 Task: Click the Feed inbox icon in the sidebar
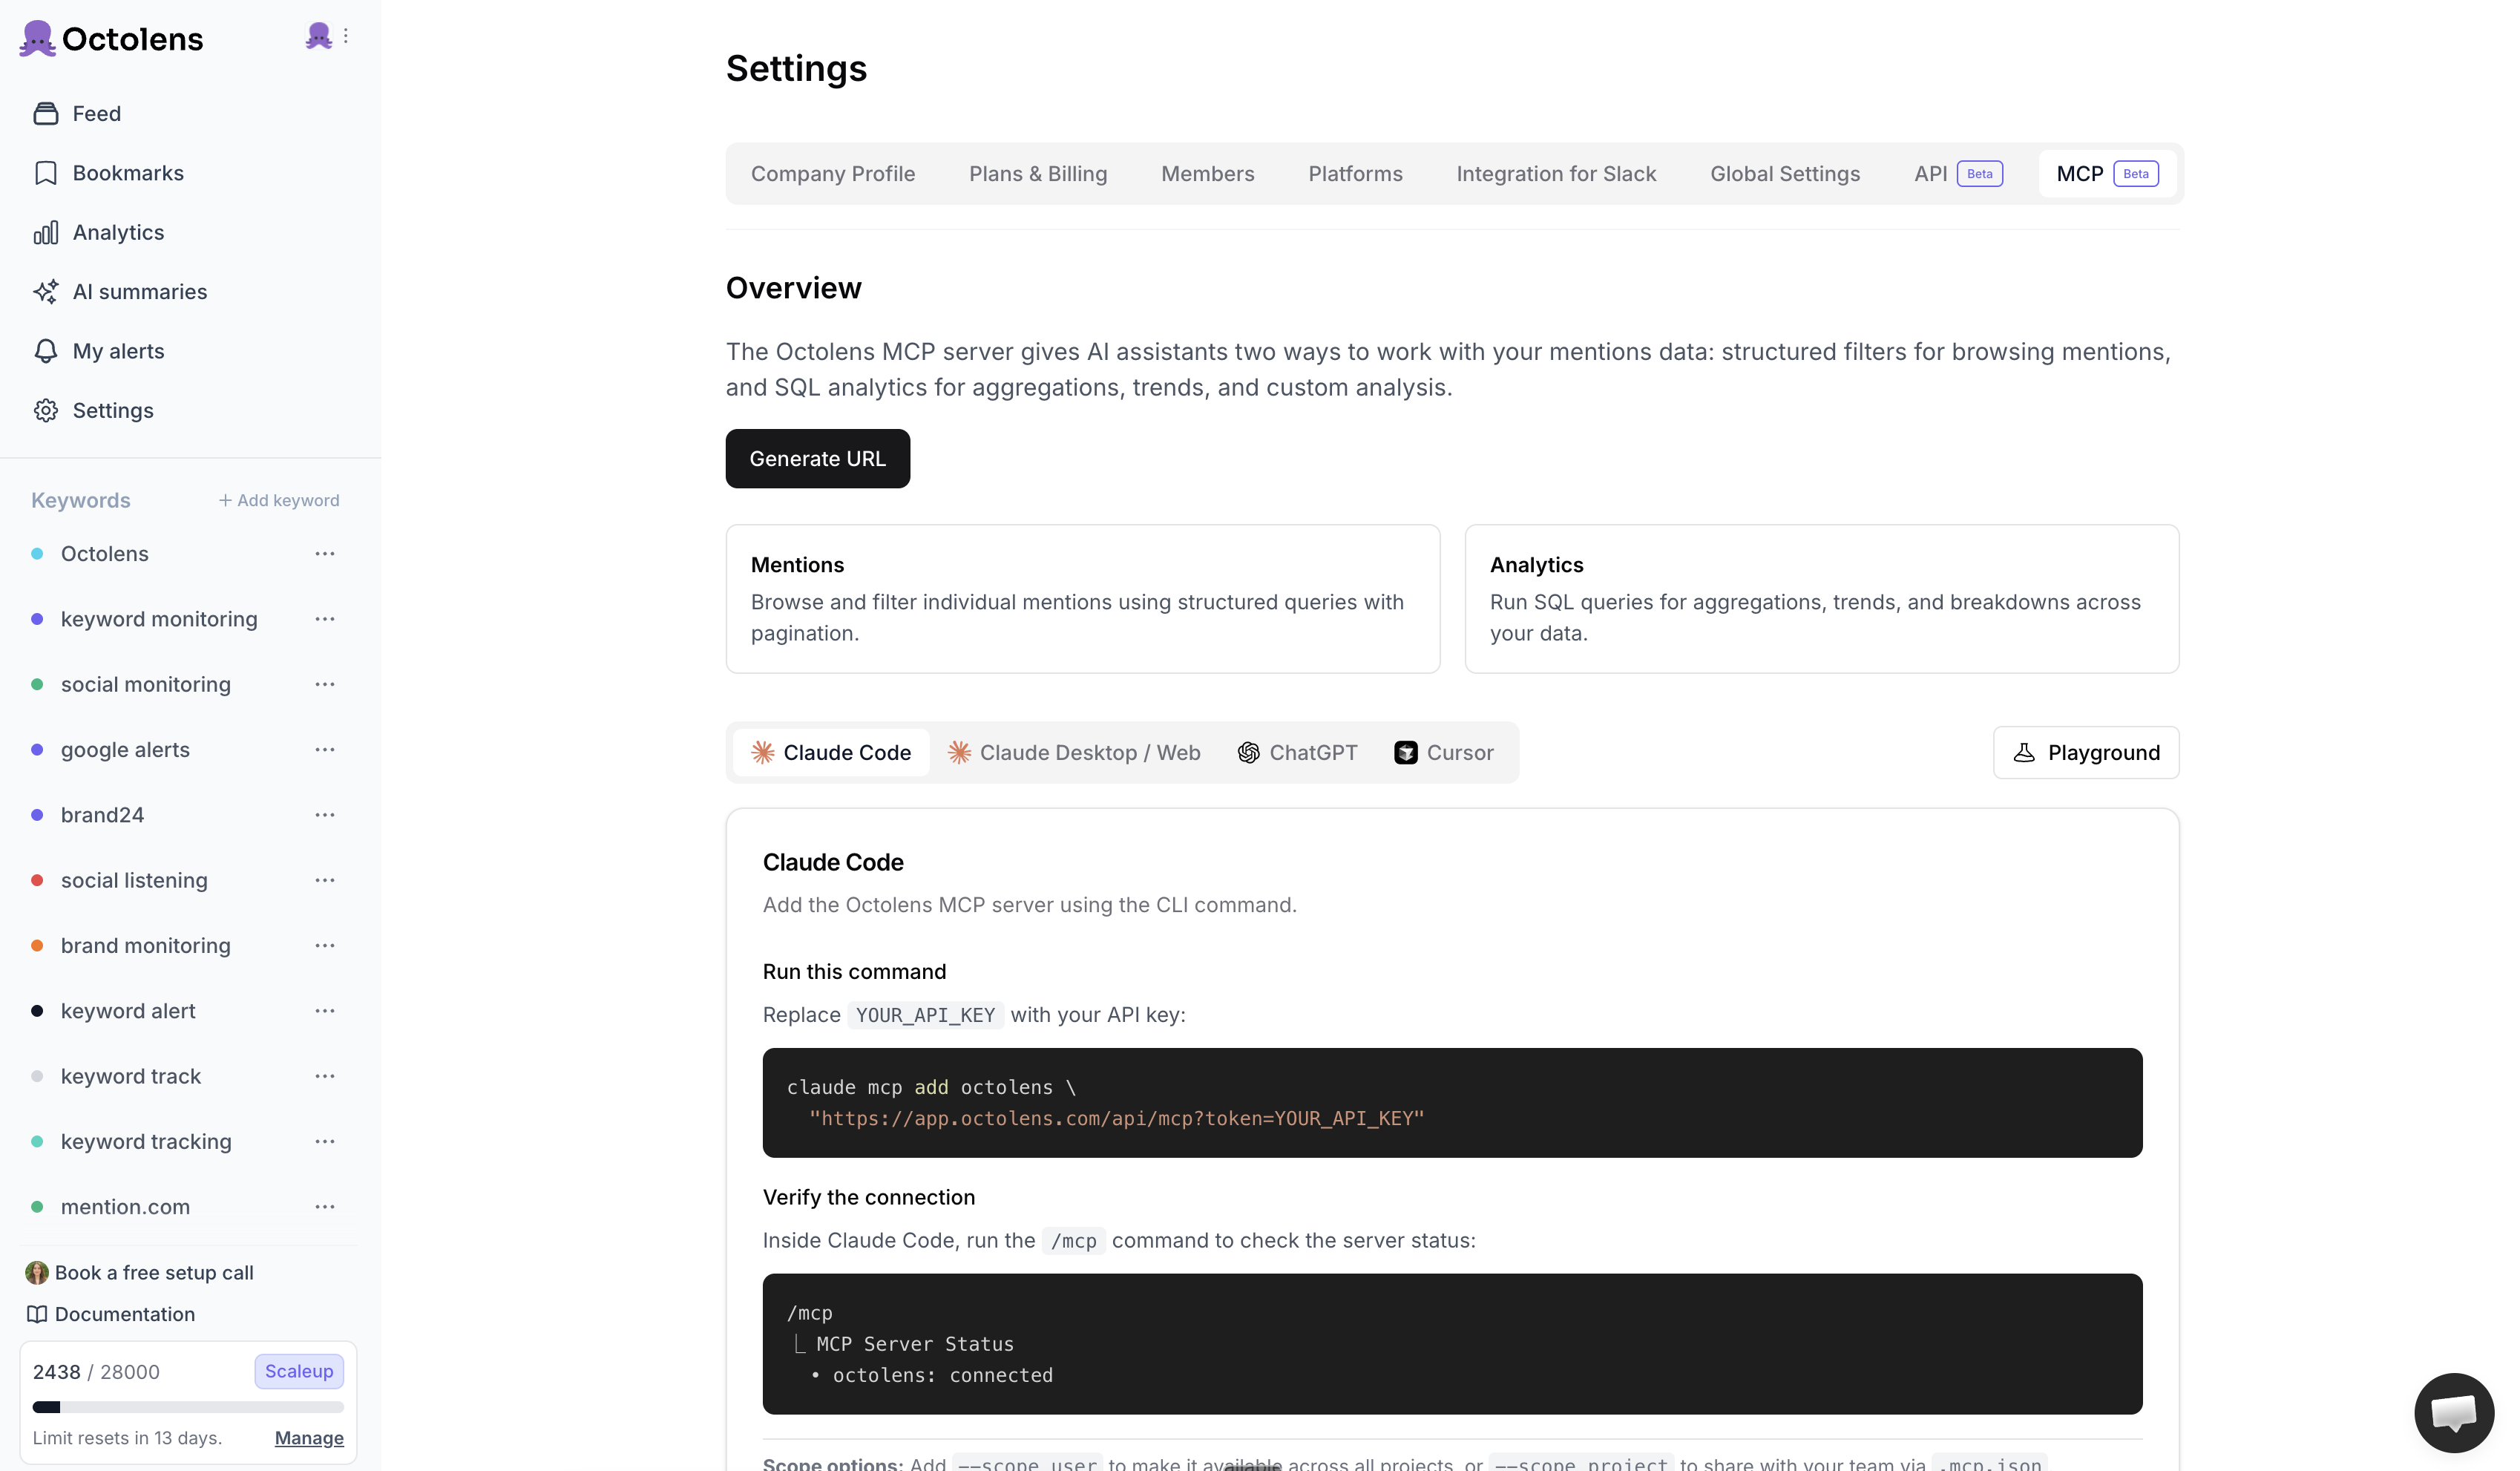(45, 114)
